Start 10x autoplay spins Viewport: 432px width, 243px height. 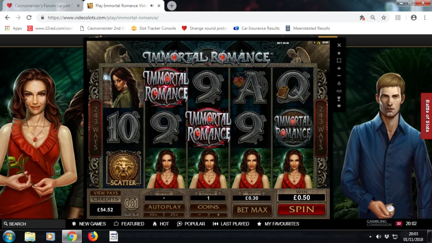pos(153,214)
